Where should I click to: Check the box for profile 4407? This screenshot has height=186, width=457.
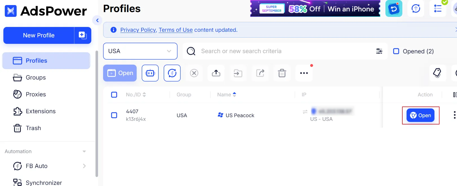point(114,115)
